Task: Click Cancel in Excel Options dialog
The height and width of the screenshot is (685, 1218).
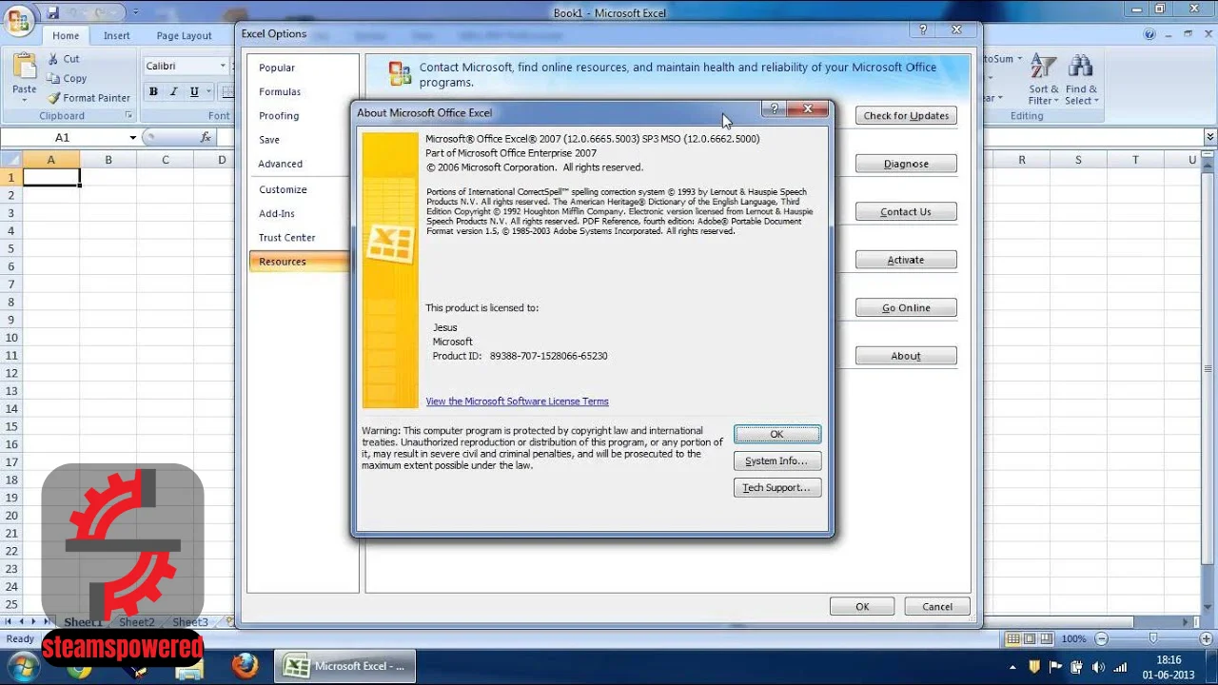Action: click(936, 606)
